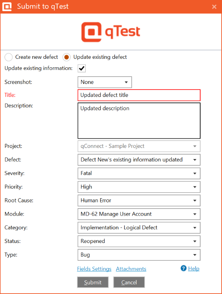Close the Submit to qTest dialog
The width and height of the screenshot is (222, 294).
214,7
